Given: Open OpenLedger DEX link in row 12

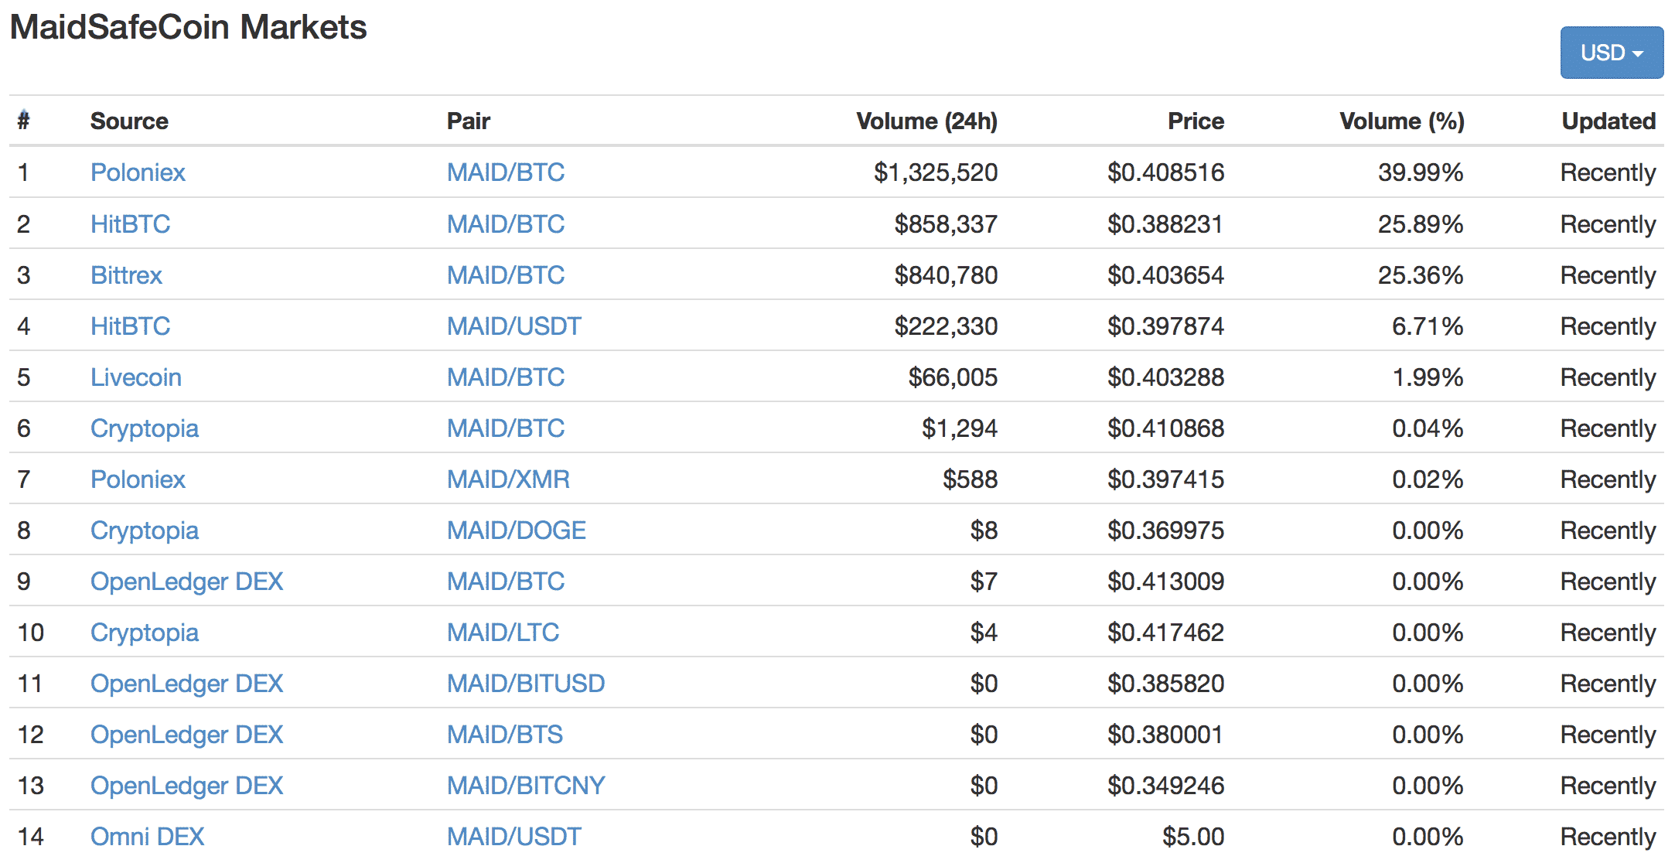Looking at the screenshot, I should [x=186, y=734].
